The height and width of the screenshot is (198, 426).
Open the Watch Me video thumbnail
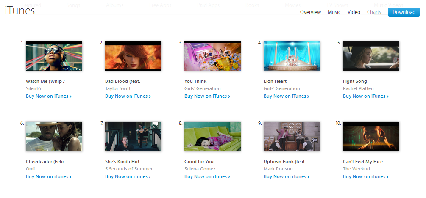[54, 56]
